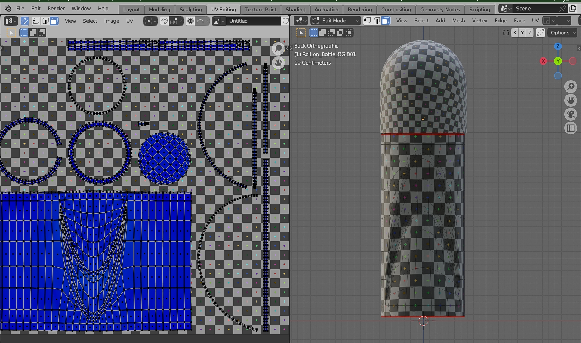This screenshot has width=581, height=343.
Task: Choose invert selection mode in 3D viewport
Action: click(340, 33)
